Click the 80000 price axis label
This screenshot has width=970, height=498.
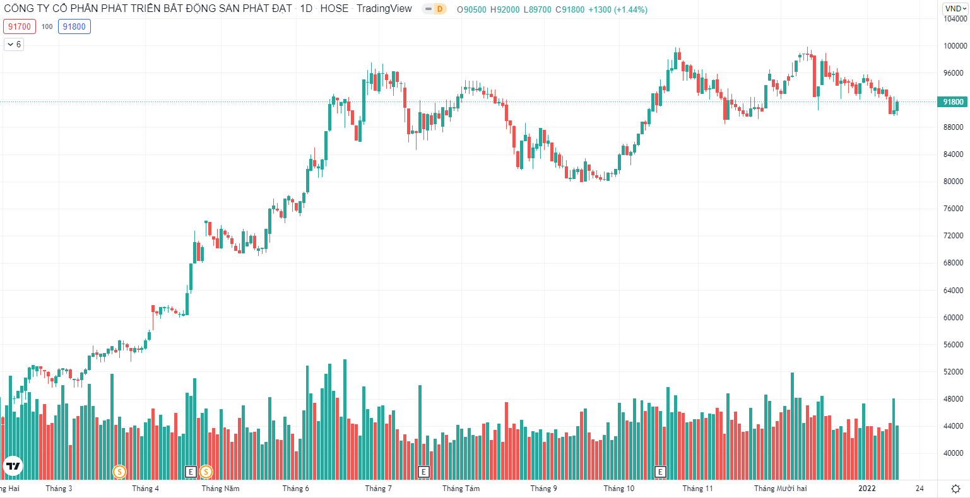955,182
